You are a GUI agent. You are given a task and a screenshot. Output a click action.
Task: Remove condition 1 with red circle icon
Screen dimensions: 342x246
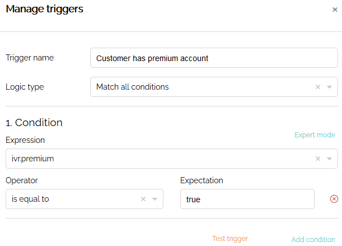pos(334,199)
